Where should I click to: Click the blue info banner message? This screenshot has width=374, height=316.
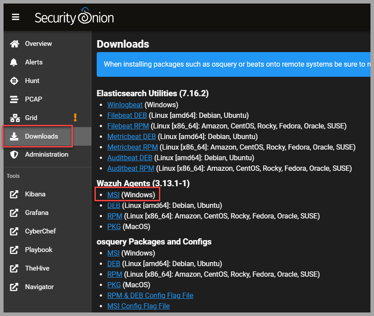(x=234, y=64)
